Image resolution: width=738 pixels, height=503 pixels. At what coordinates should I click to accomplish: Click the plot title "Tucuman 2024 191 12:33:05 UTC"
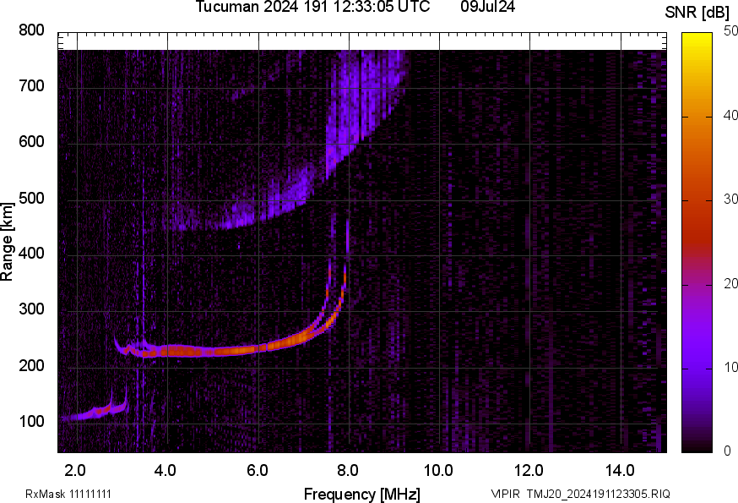click(x=312, y=7)
